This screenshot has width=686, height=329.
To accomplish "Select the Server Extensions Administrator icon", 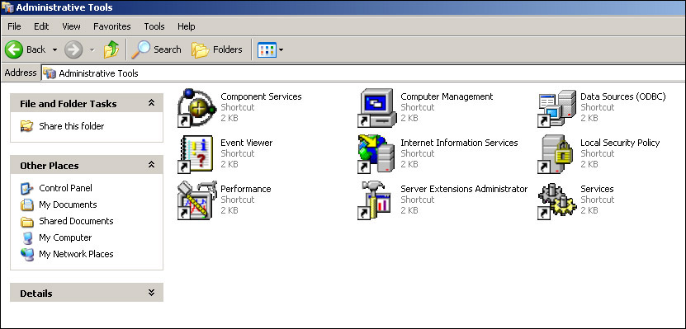I will pyautogui.click(x=377, y=200).
